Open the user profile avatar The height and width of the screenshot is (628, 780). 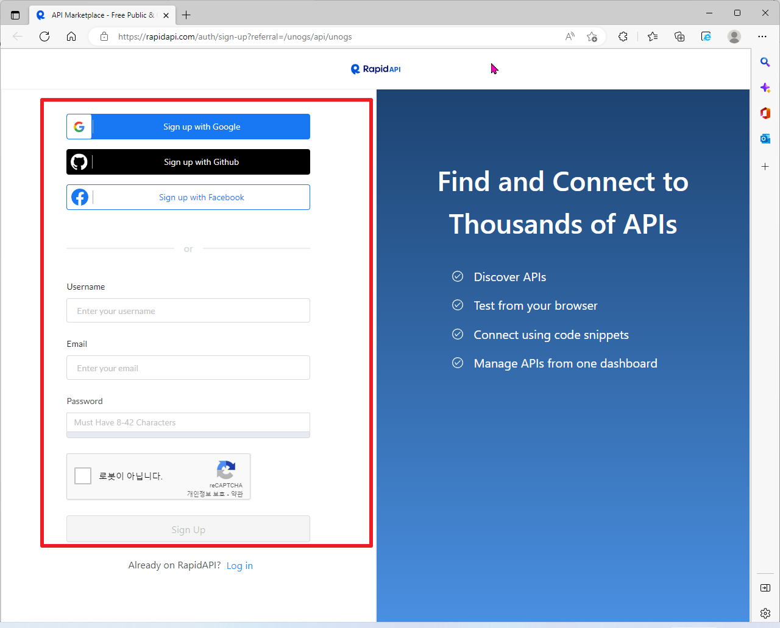coord(734,37)
